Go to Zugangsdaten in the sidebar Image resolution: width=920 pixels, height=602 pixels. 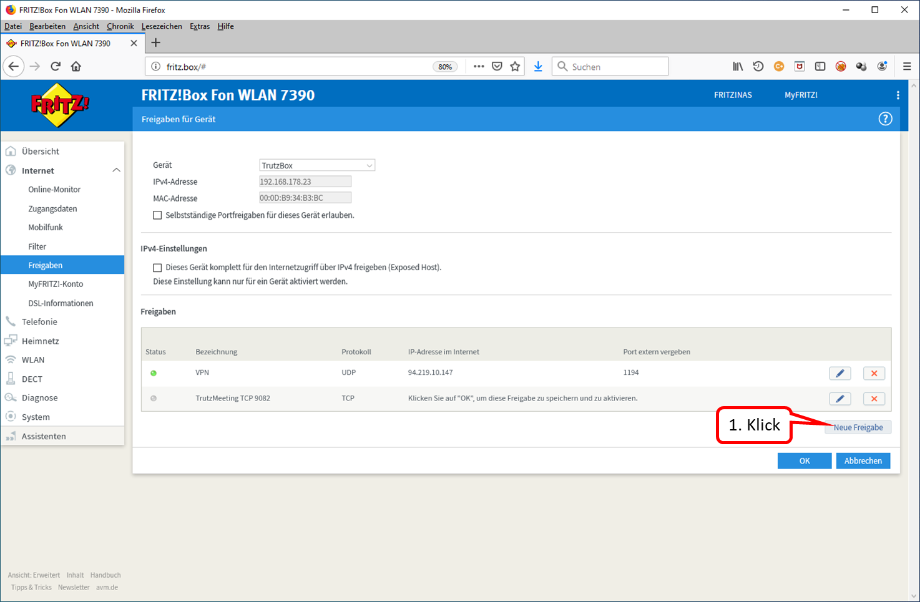[x=52, y=209]
